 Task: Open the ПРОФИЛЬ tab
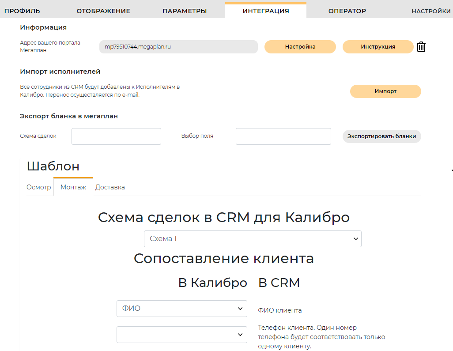[22, 11]
